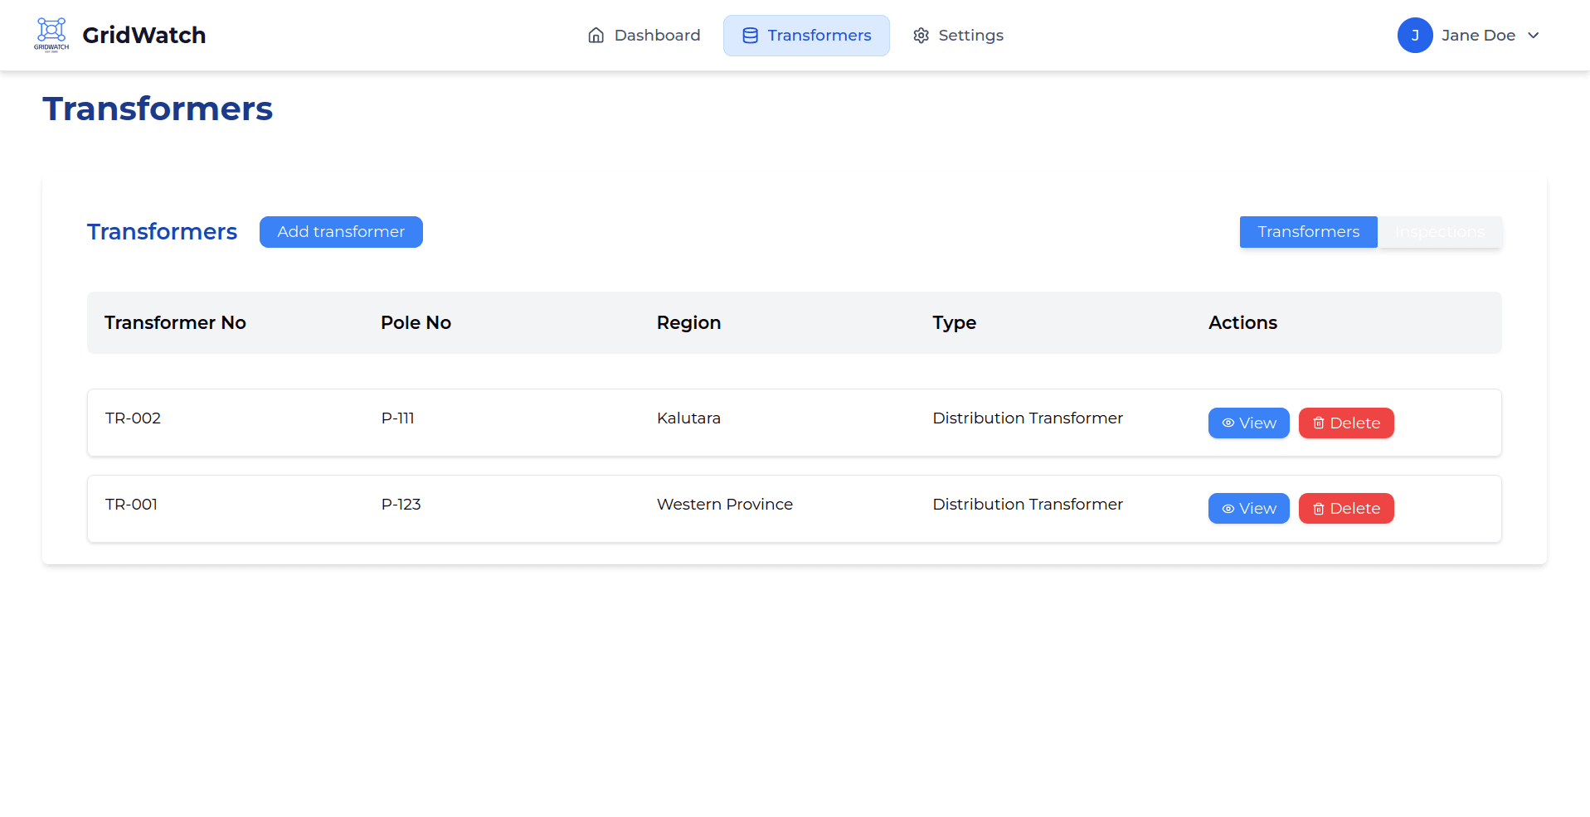Click the eye icon for TR-002
This screenshot has width=1590, height=817.
pyautogui.click(x=1228, y=423)
